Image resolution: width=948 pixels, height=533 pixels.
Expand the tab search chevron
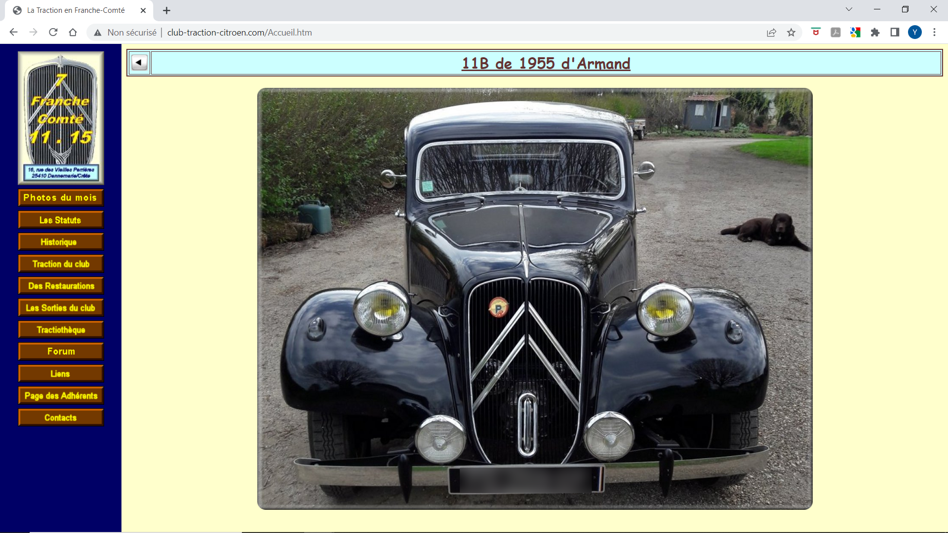[x=849, y=9]
